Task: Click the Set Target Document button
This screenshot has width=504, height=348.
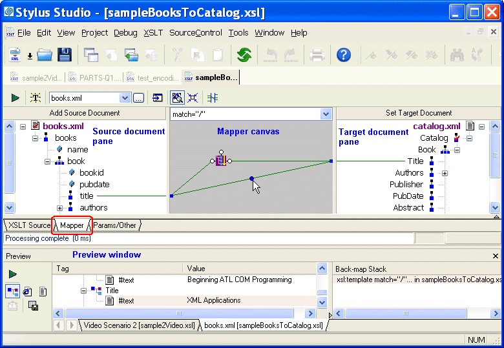Action: coord(419,113)
